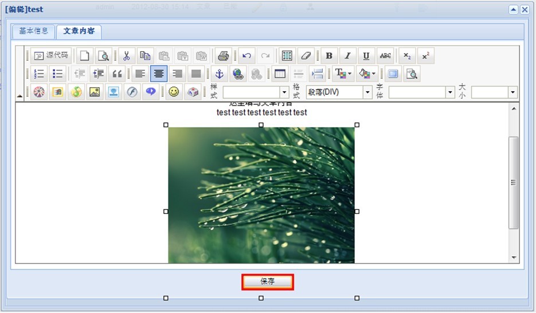Click the 源代码 source code button
The image size is (536, 313).
(51, 56)
